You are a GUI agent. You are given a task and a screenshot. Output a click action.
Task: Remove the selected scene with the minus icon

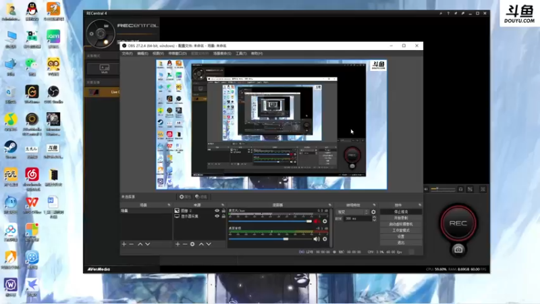pos(132,244)
